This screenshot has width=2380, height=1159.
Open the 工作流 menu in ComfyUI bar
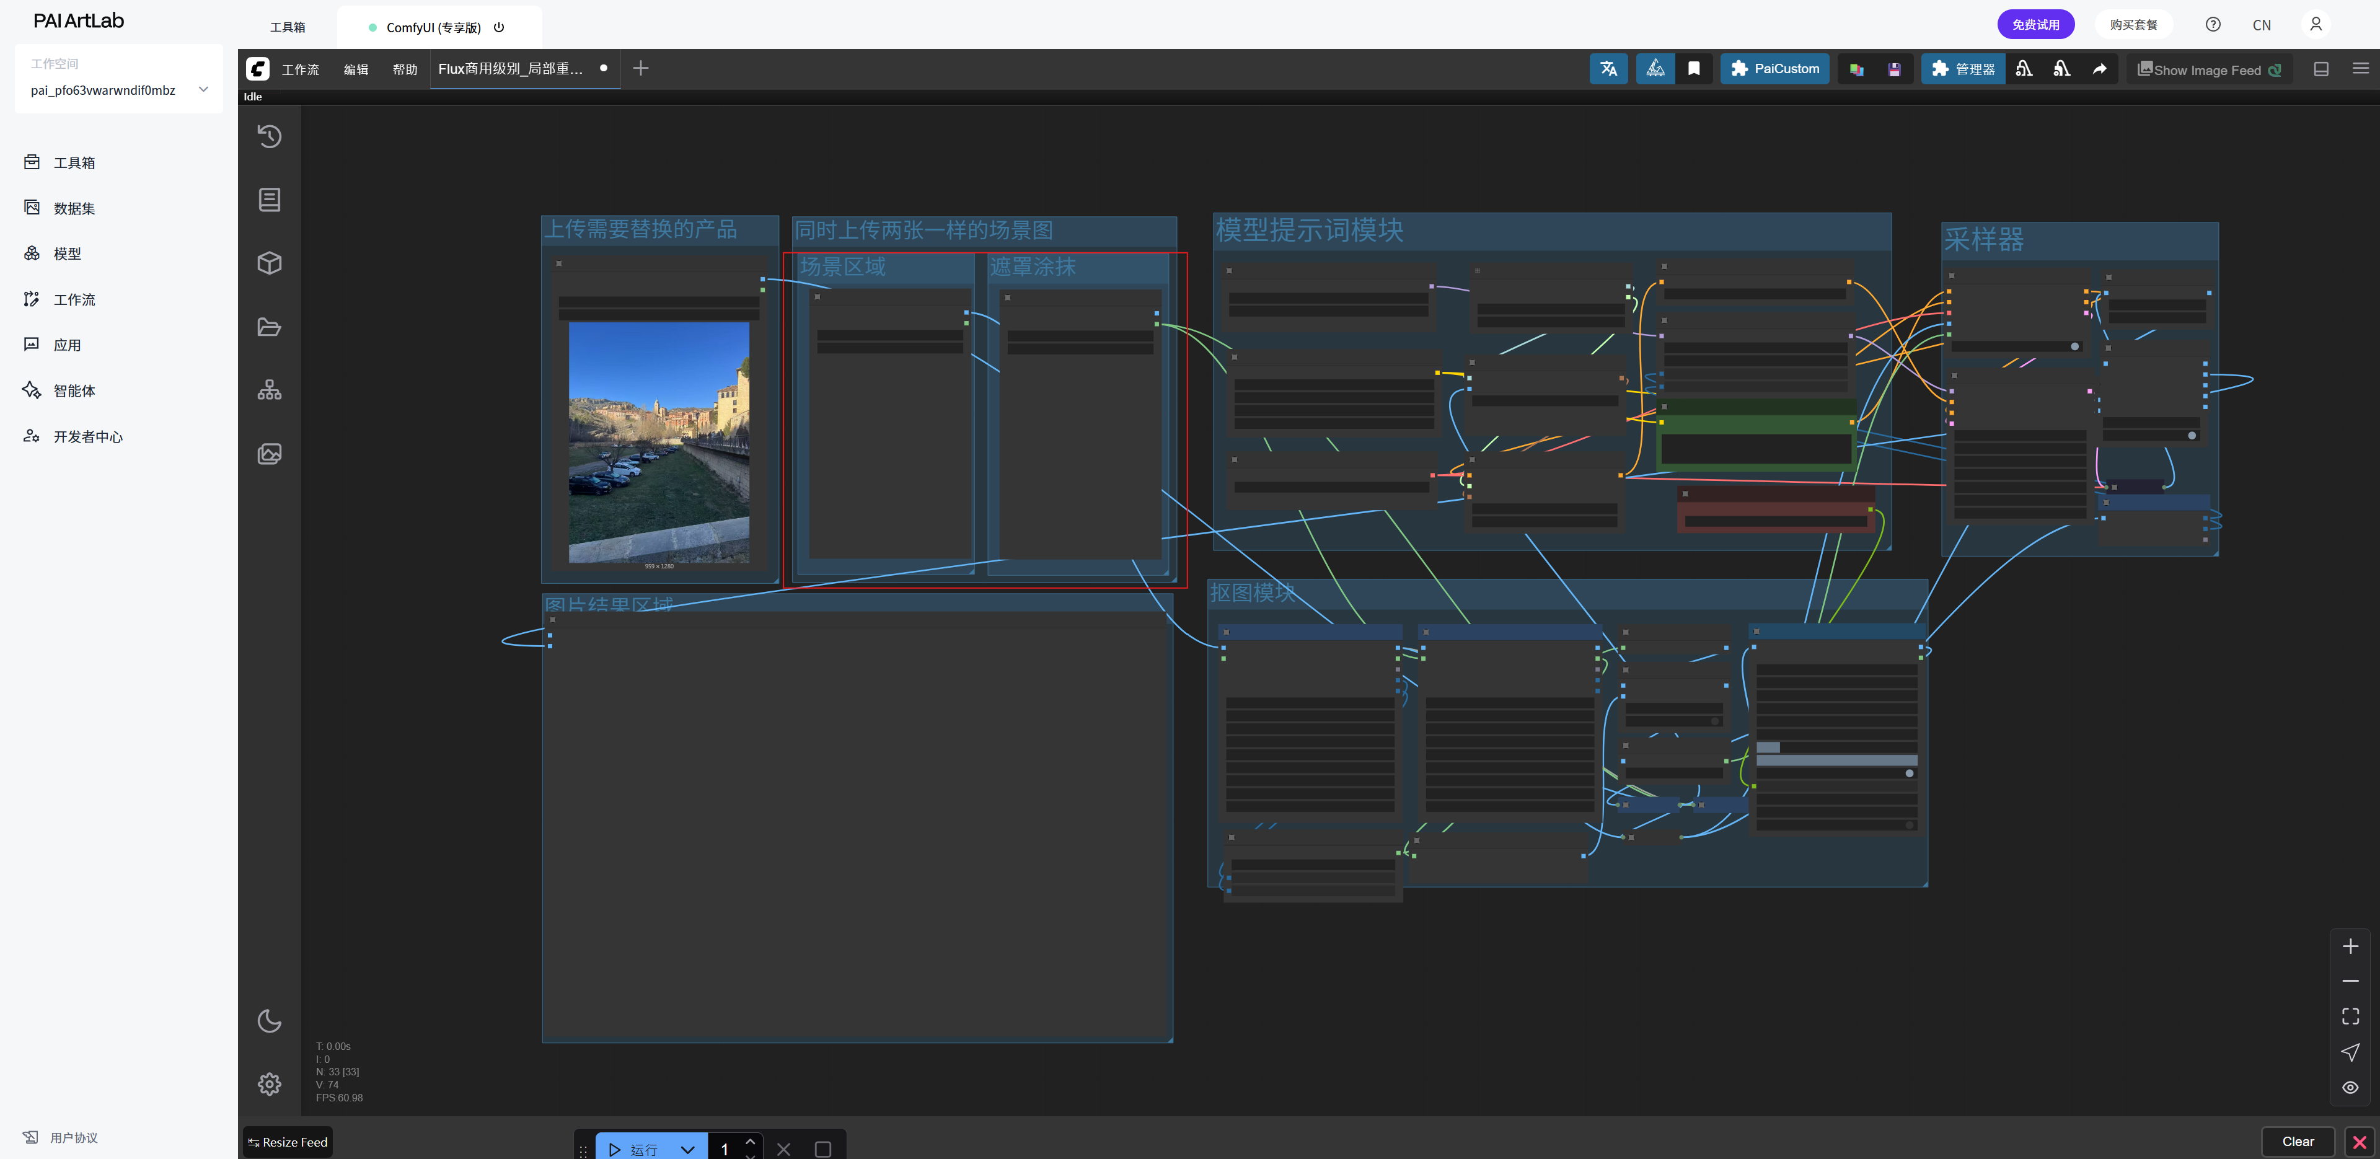pos(300,69)
